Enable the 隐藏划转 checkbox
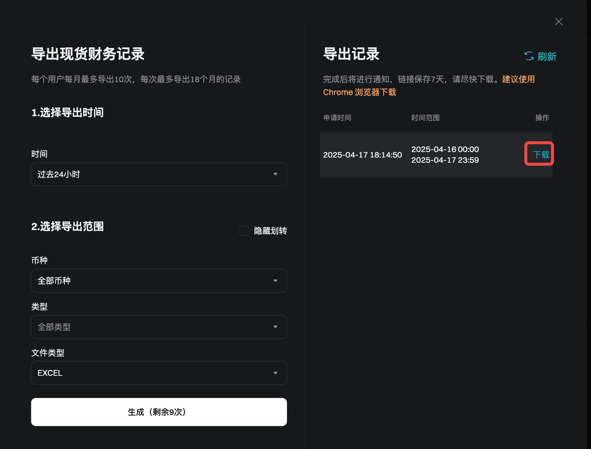The image size is (591, 449). click(244, 231)
